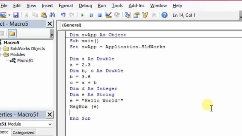
Task: Click the Macro51 module icon
Action: (x=13, y=60)
